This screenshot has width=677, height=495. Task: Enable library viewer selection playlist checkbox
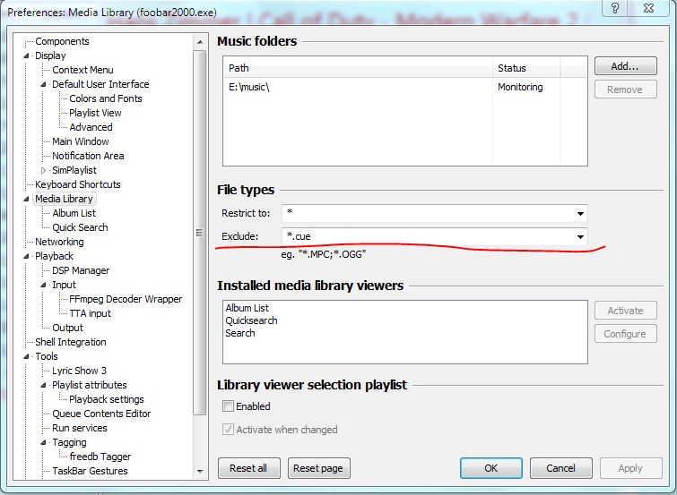tap(229, 406)
